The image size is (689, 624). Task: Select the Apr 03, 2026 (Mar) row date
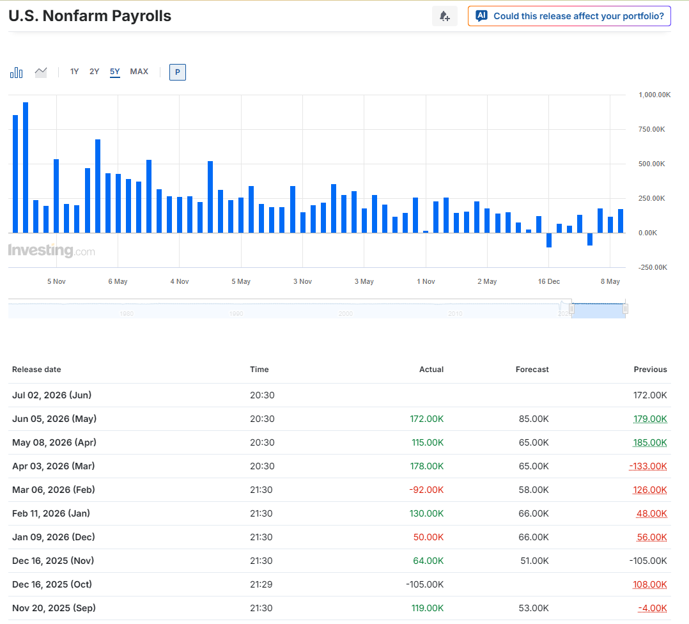coord(53,466)
